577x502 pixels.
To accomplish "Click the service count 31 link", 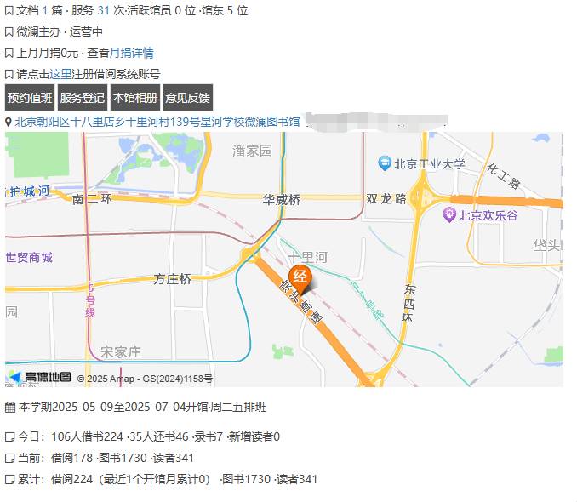I will coord(104,11).
